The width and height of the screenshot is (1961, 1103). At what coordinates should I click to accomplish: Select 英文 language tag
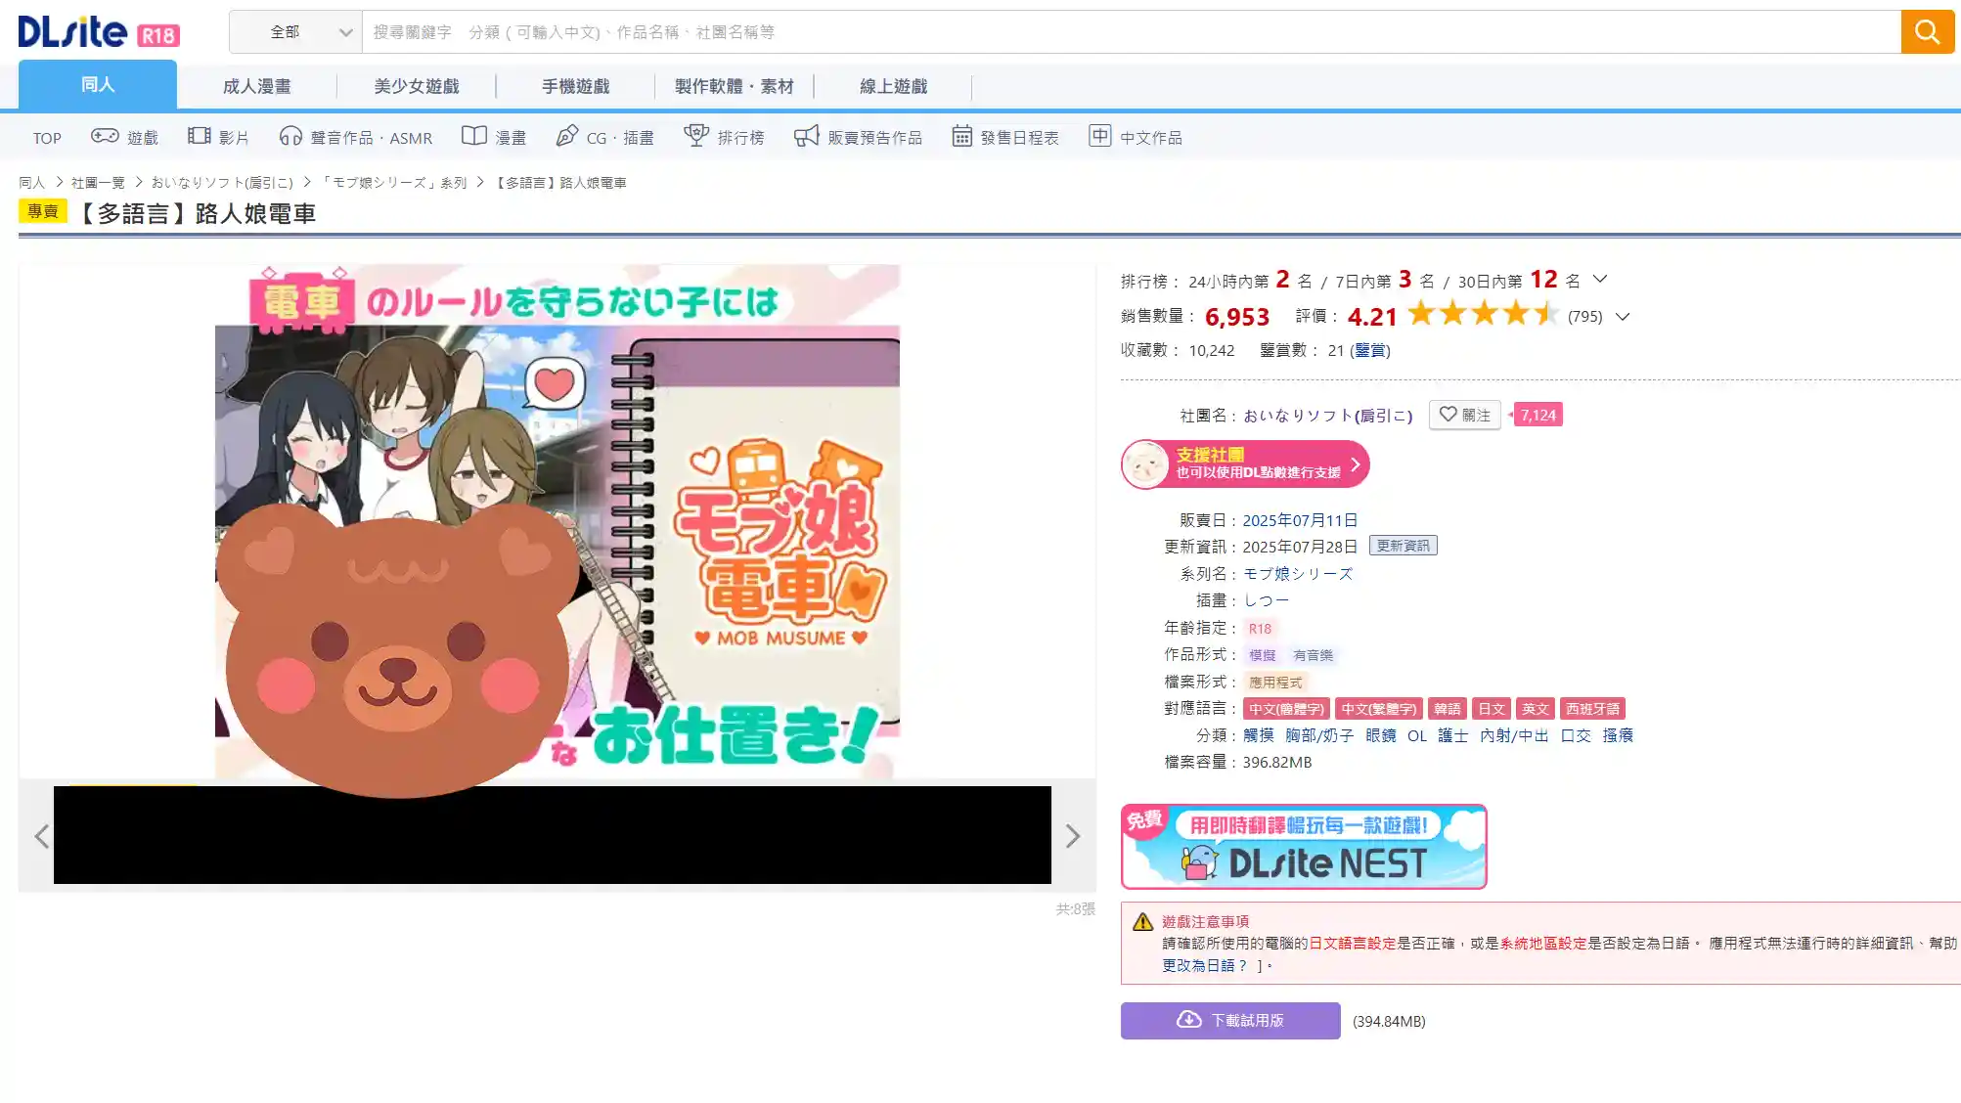(1535, 709)
